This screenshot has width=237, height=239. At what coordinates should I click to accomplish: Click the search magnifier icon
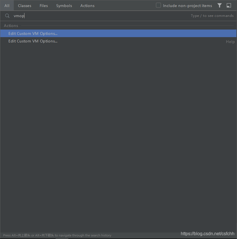[7, 16]
